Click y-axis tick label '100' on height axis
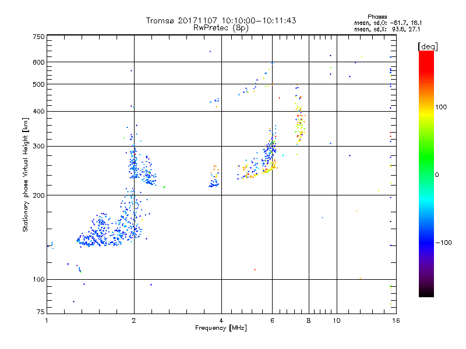The width and height of the screenshot is (466, 349). point(38,280)
